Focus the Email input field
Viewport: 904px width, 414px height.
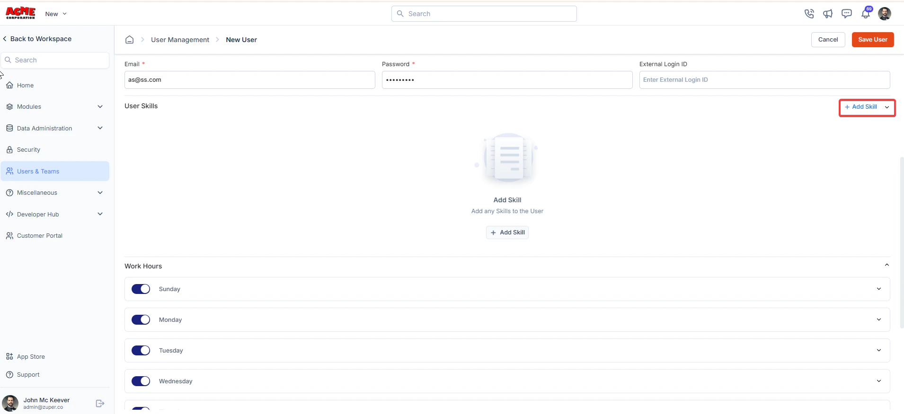[250, 80]
